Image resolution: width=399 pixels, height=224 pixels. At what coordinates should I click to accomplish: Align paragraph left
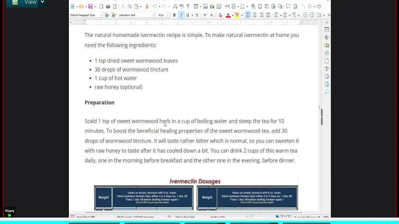coord(248,15)
